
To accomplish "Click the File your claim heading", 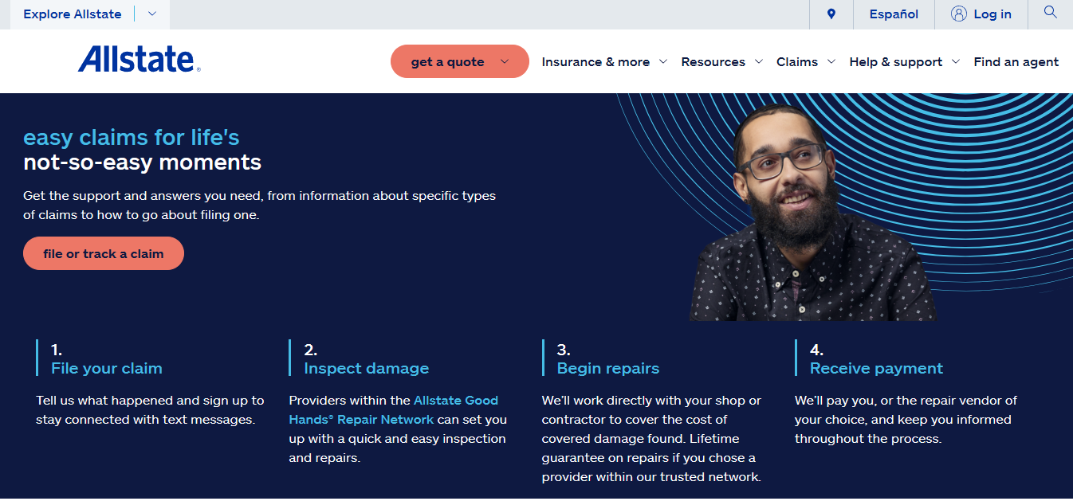I will coord(107,368).
